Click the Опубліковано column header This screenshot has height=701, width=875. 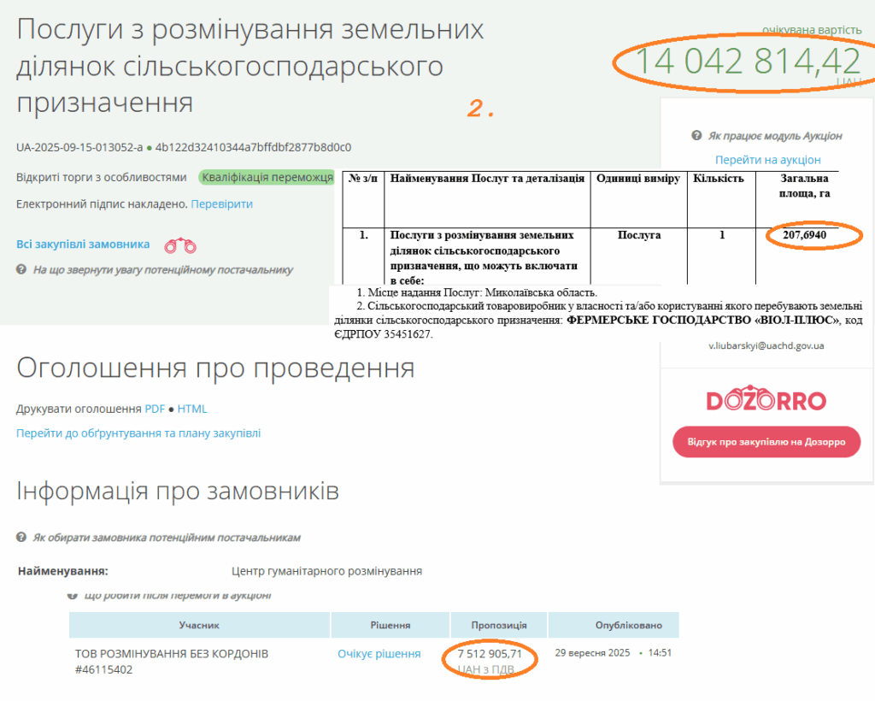[613, 625]
